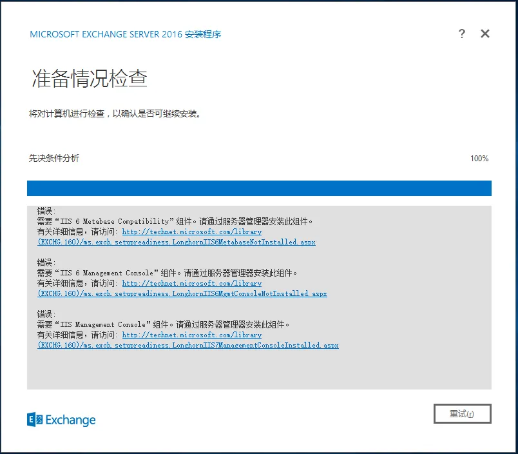The width and height of the screenshot is (518, 454).
Task: Click the Microsoft Exchange Server 2016 安装程序 title
Action: (126, 34)
